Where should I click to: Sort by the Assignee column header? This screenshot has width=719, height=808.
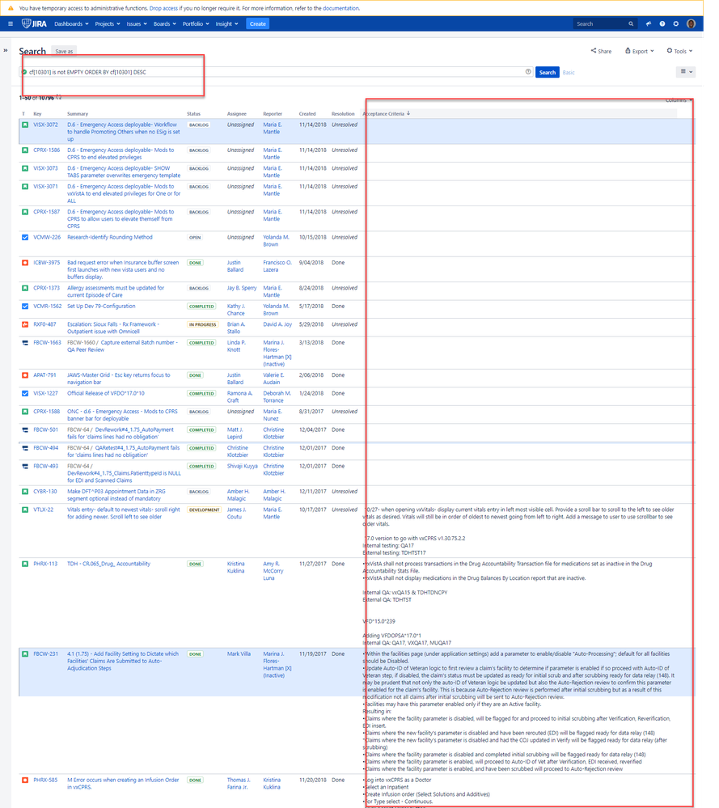coord(237,114)
